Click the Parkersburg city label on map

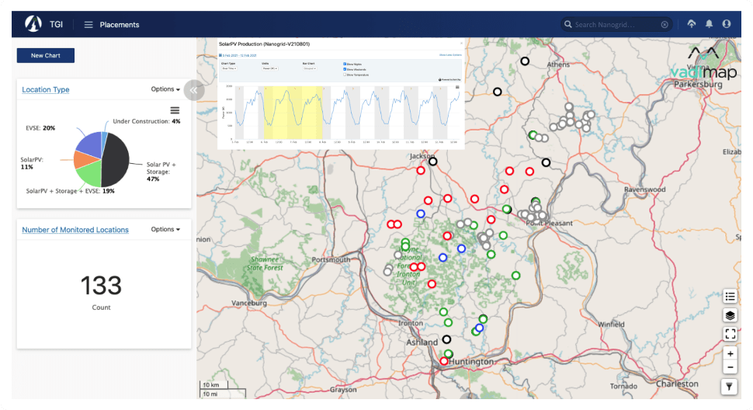[x=698, y=85]
